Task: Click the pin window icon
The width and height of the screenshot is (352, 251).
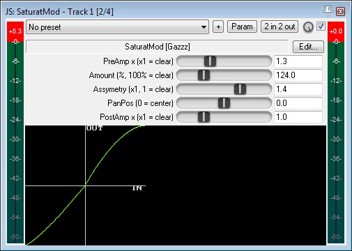Action: pos(328,11)
